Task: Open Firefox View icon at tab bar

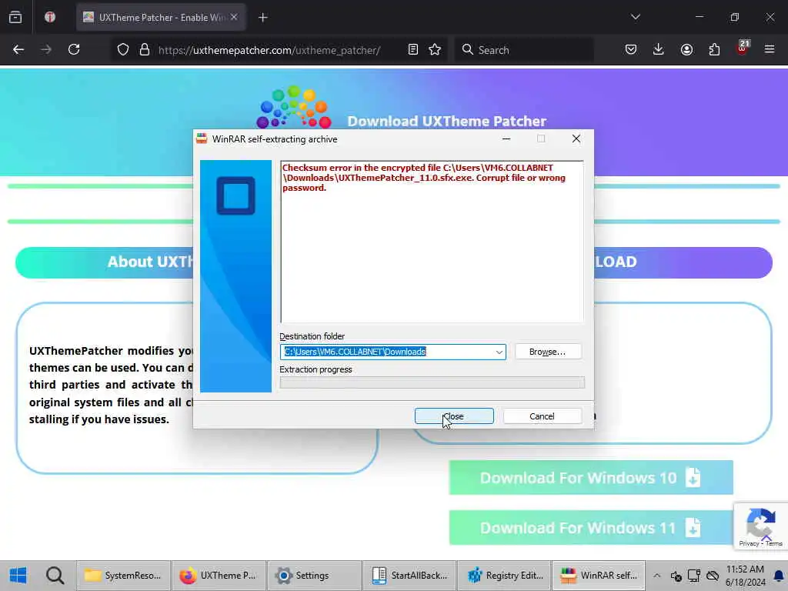Action: click(15, 18)
